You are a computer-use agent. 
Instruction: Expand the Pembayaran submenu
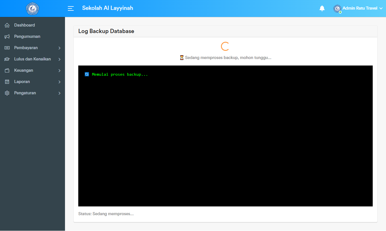pyautogui.click(x=60, y=48)
